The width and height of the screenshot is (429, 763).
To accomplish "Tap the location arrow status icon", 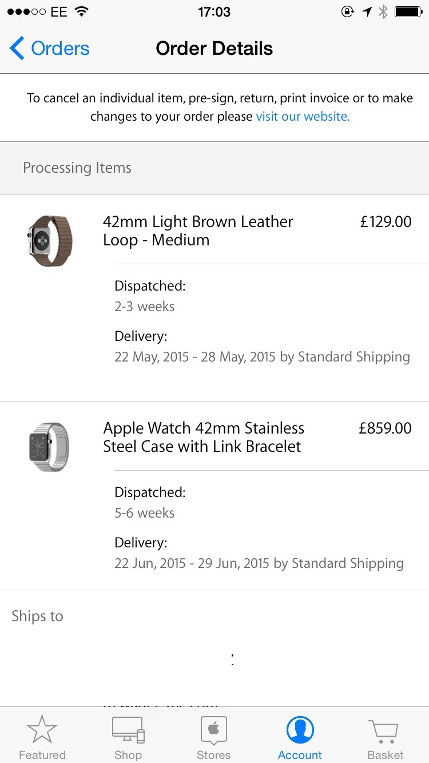I will 367,11.
